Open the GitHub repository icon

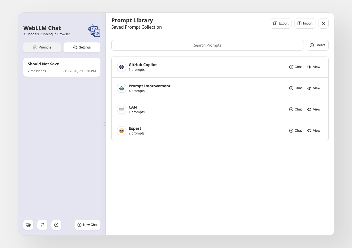(42, 225)
